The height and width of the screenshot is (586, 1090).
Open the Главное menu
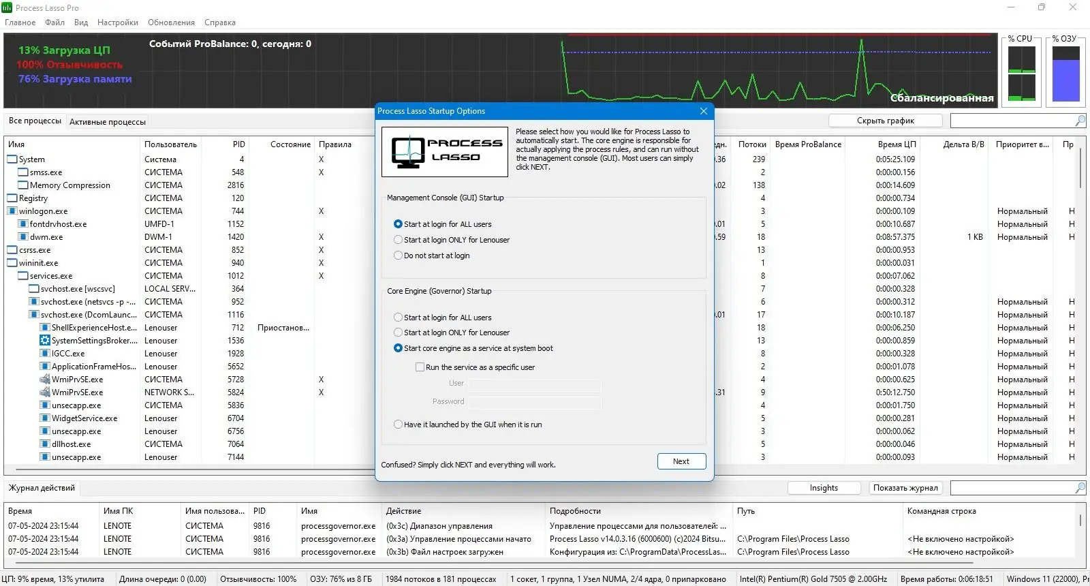20,22
